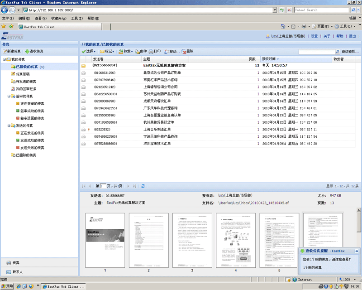Click Logout (退出) link in header
The height and width of the screenshot is (290, 362).
click(352, 36)
